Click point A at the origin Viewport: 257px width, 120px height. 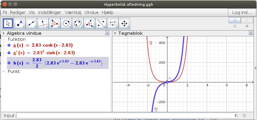coord(167,82)
